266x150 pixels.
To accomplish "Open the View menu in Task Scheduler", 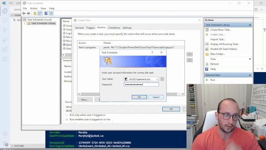I will (43, 8).
